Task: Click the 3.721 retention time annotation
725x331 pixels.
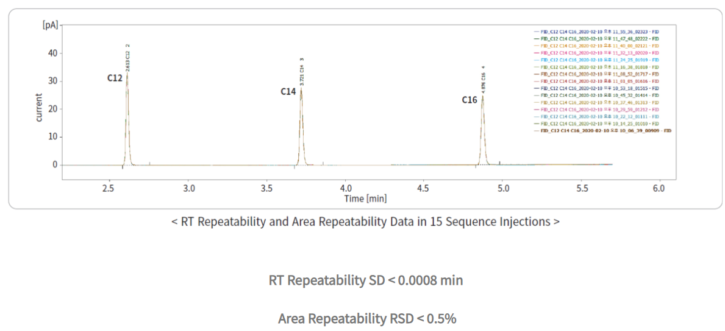Action: coord(301,72)
